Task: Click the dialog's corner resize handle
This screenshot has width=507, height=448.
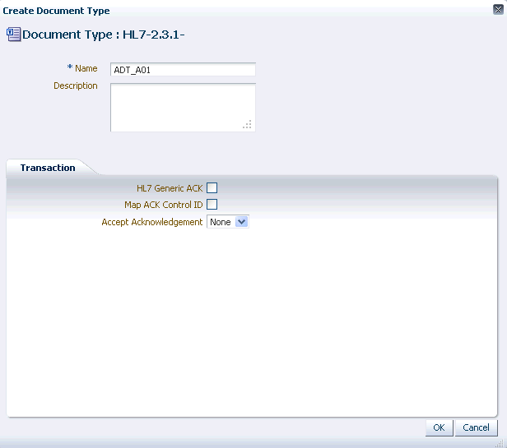Action: [500, 443]
